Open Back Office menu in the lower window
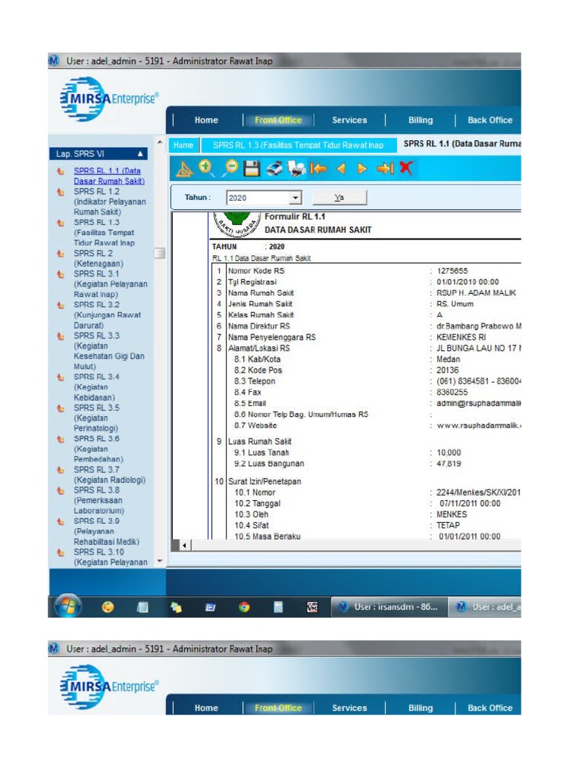Image resolution: width=582 pixels, height=776 pixels. click(490, 708)
